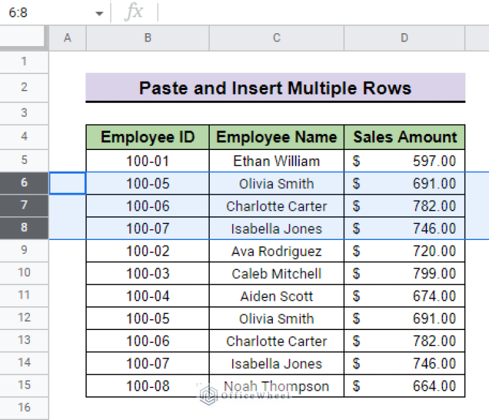Click highlighted row 7 header
Viewport: 489px width, 420px height.
click(24, 206)
